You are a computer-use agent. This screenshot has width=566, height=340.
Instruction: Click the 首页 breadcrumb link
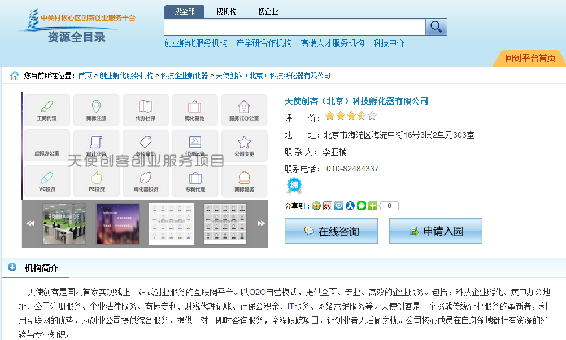click(85, 76)
